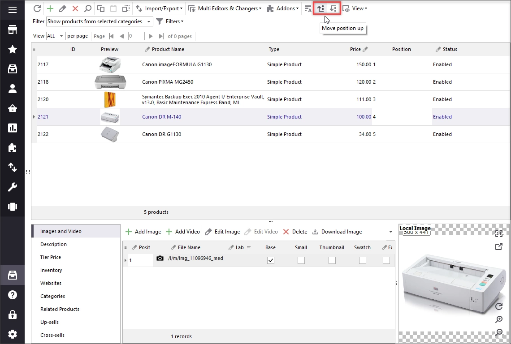This screenshot has height=344, width=511.
Task: Click the green plus add product icon
Action: coord(50,8)
